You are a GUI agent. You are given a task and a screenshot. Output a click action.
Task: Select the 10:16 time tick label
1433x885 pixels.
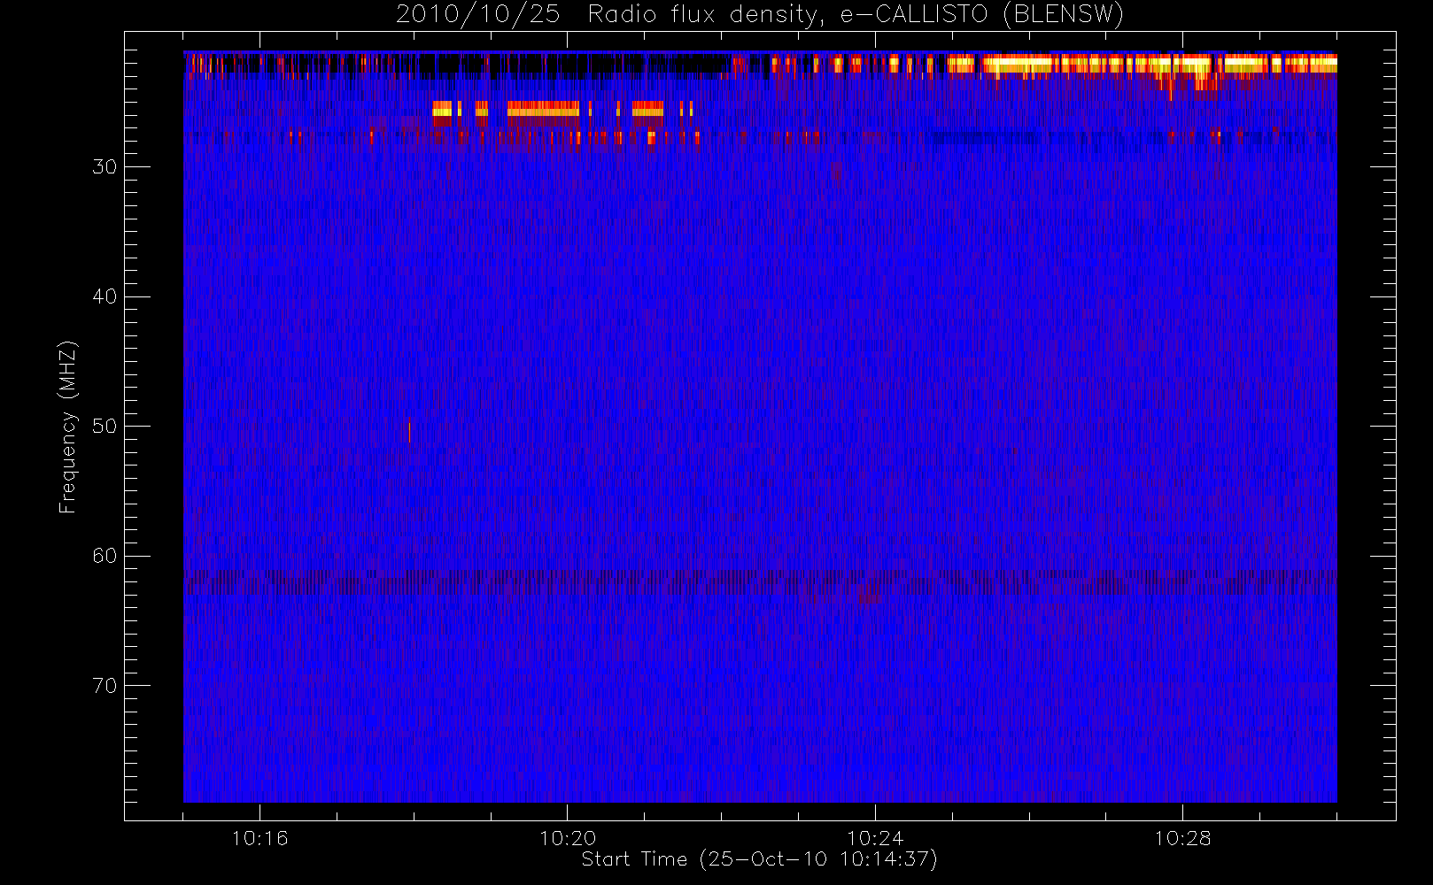point(259,838)
